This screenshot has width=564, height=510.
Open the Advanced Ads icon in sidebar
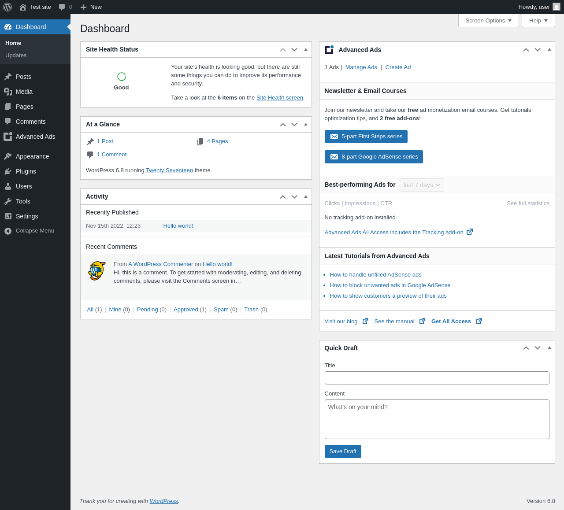[x=8, y=137]
